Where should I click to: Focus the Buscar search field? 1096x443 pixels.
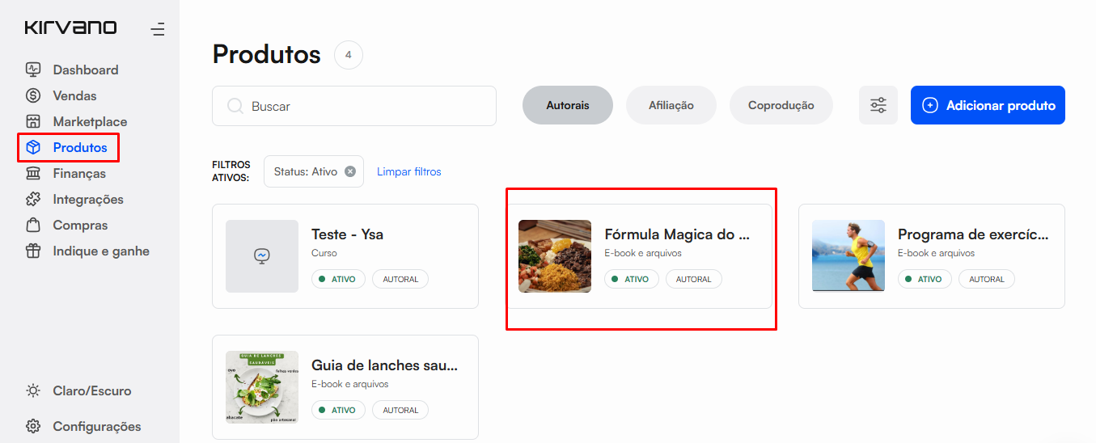coord(364,106)
